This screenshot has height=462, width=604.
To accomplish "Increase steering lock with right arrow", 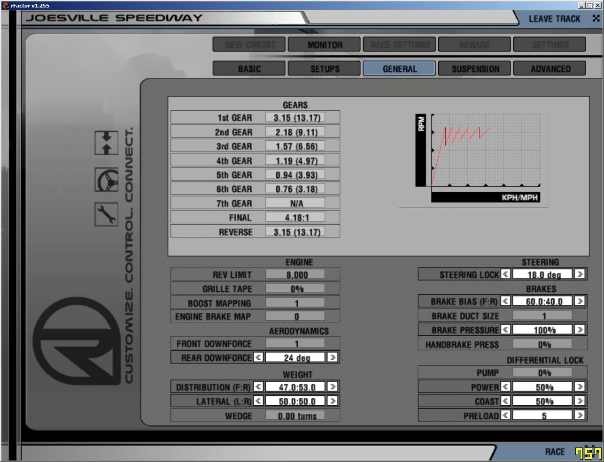I will point(580,274).
